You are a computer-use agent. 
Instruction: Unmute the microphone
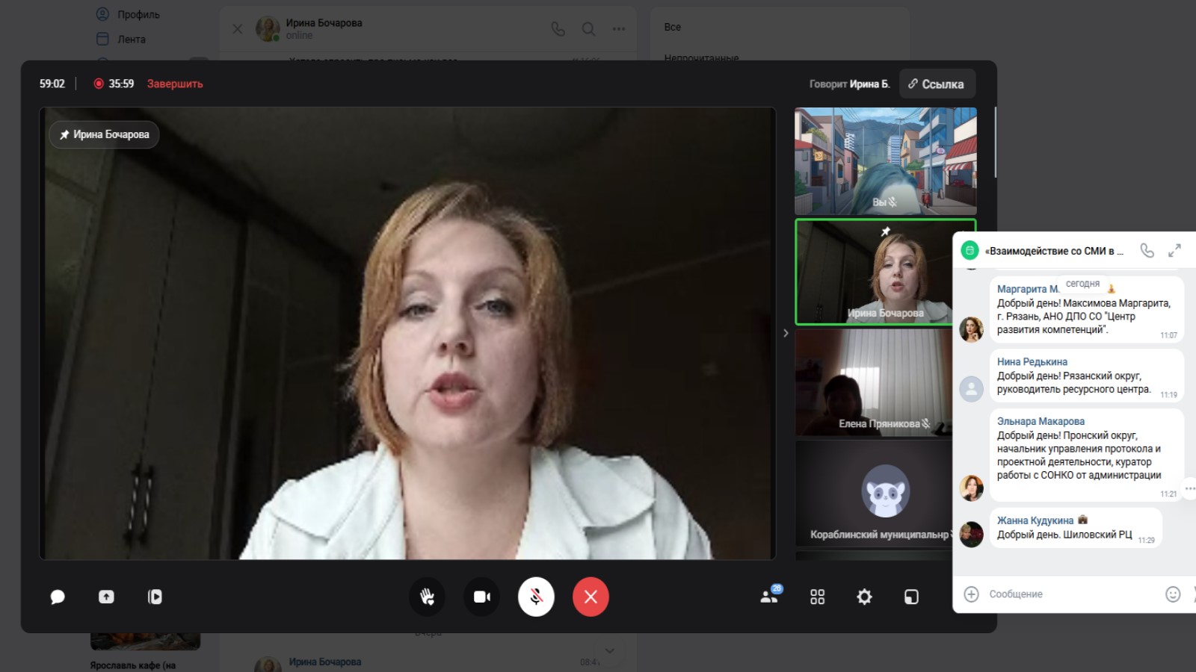536,597
